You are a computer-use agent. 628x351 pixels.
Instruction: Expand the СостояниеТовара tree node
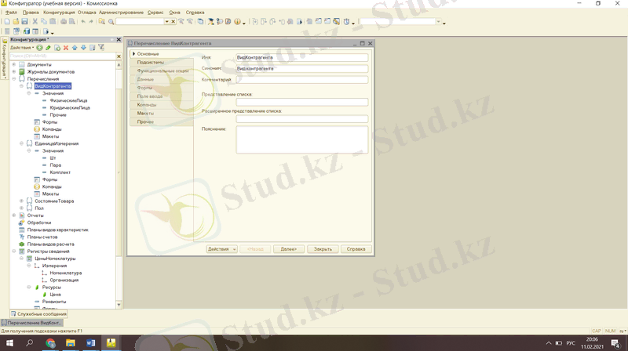[x=21, y=201]
